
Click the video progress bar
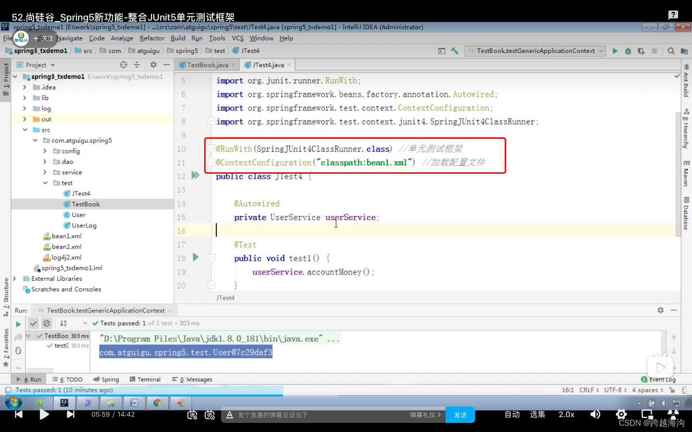(346, 395)
